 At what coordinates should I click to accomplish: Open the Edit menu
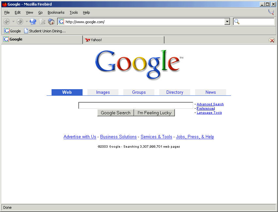point(18,12)
